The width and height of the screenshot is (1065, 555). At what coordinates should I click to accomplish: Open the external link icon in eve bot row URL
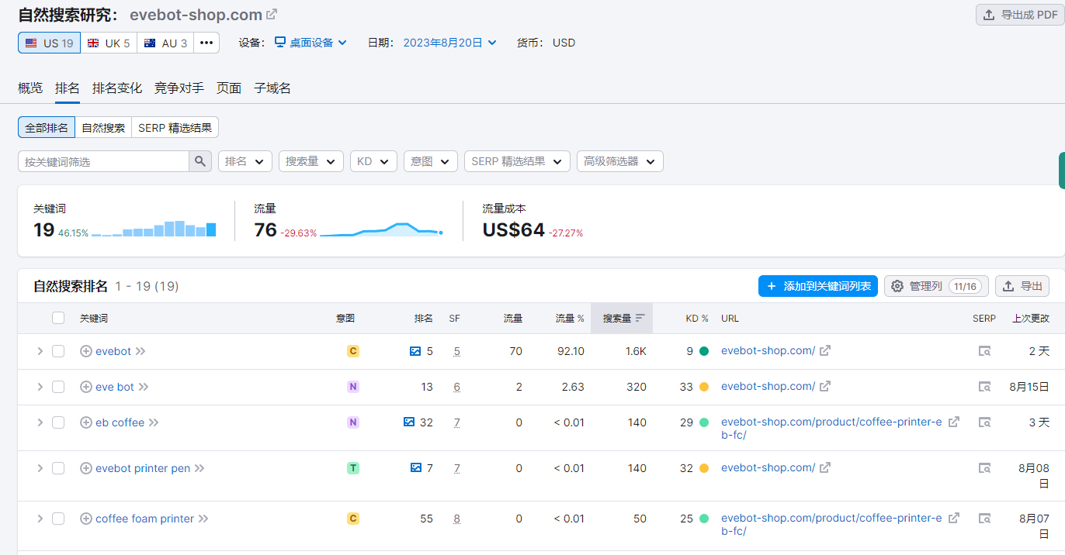click(825, 386)
